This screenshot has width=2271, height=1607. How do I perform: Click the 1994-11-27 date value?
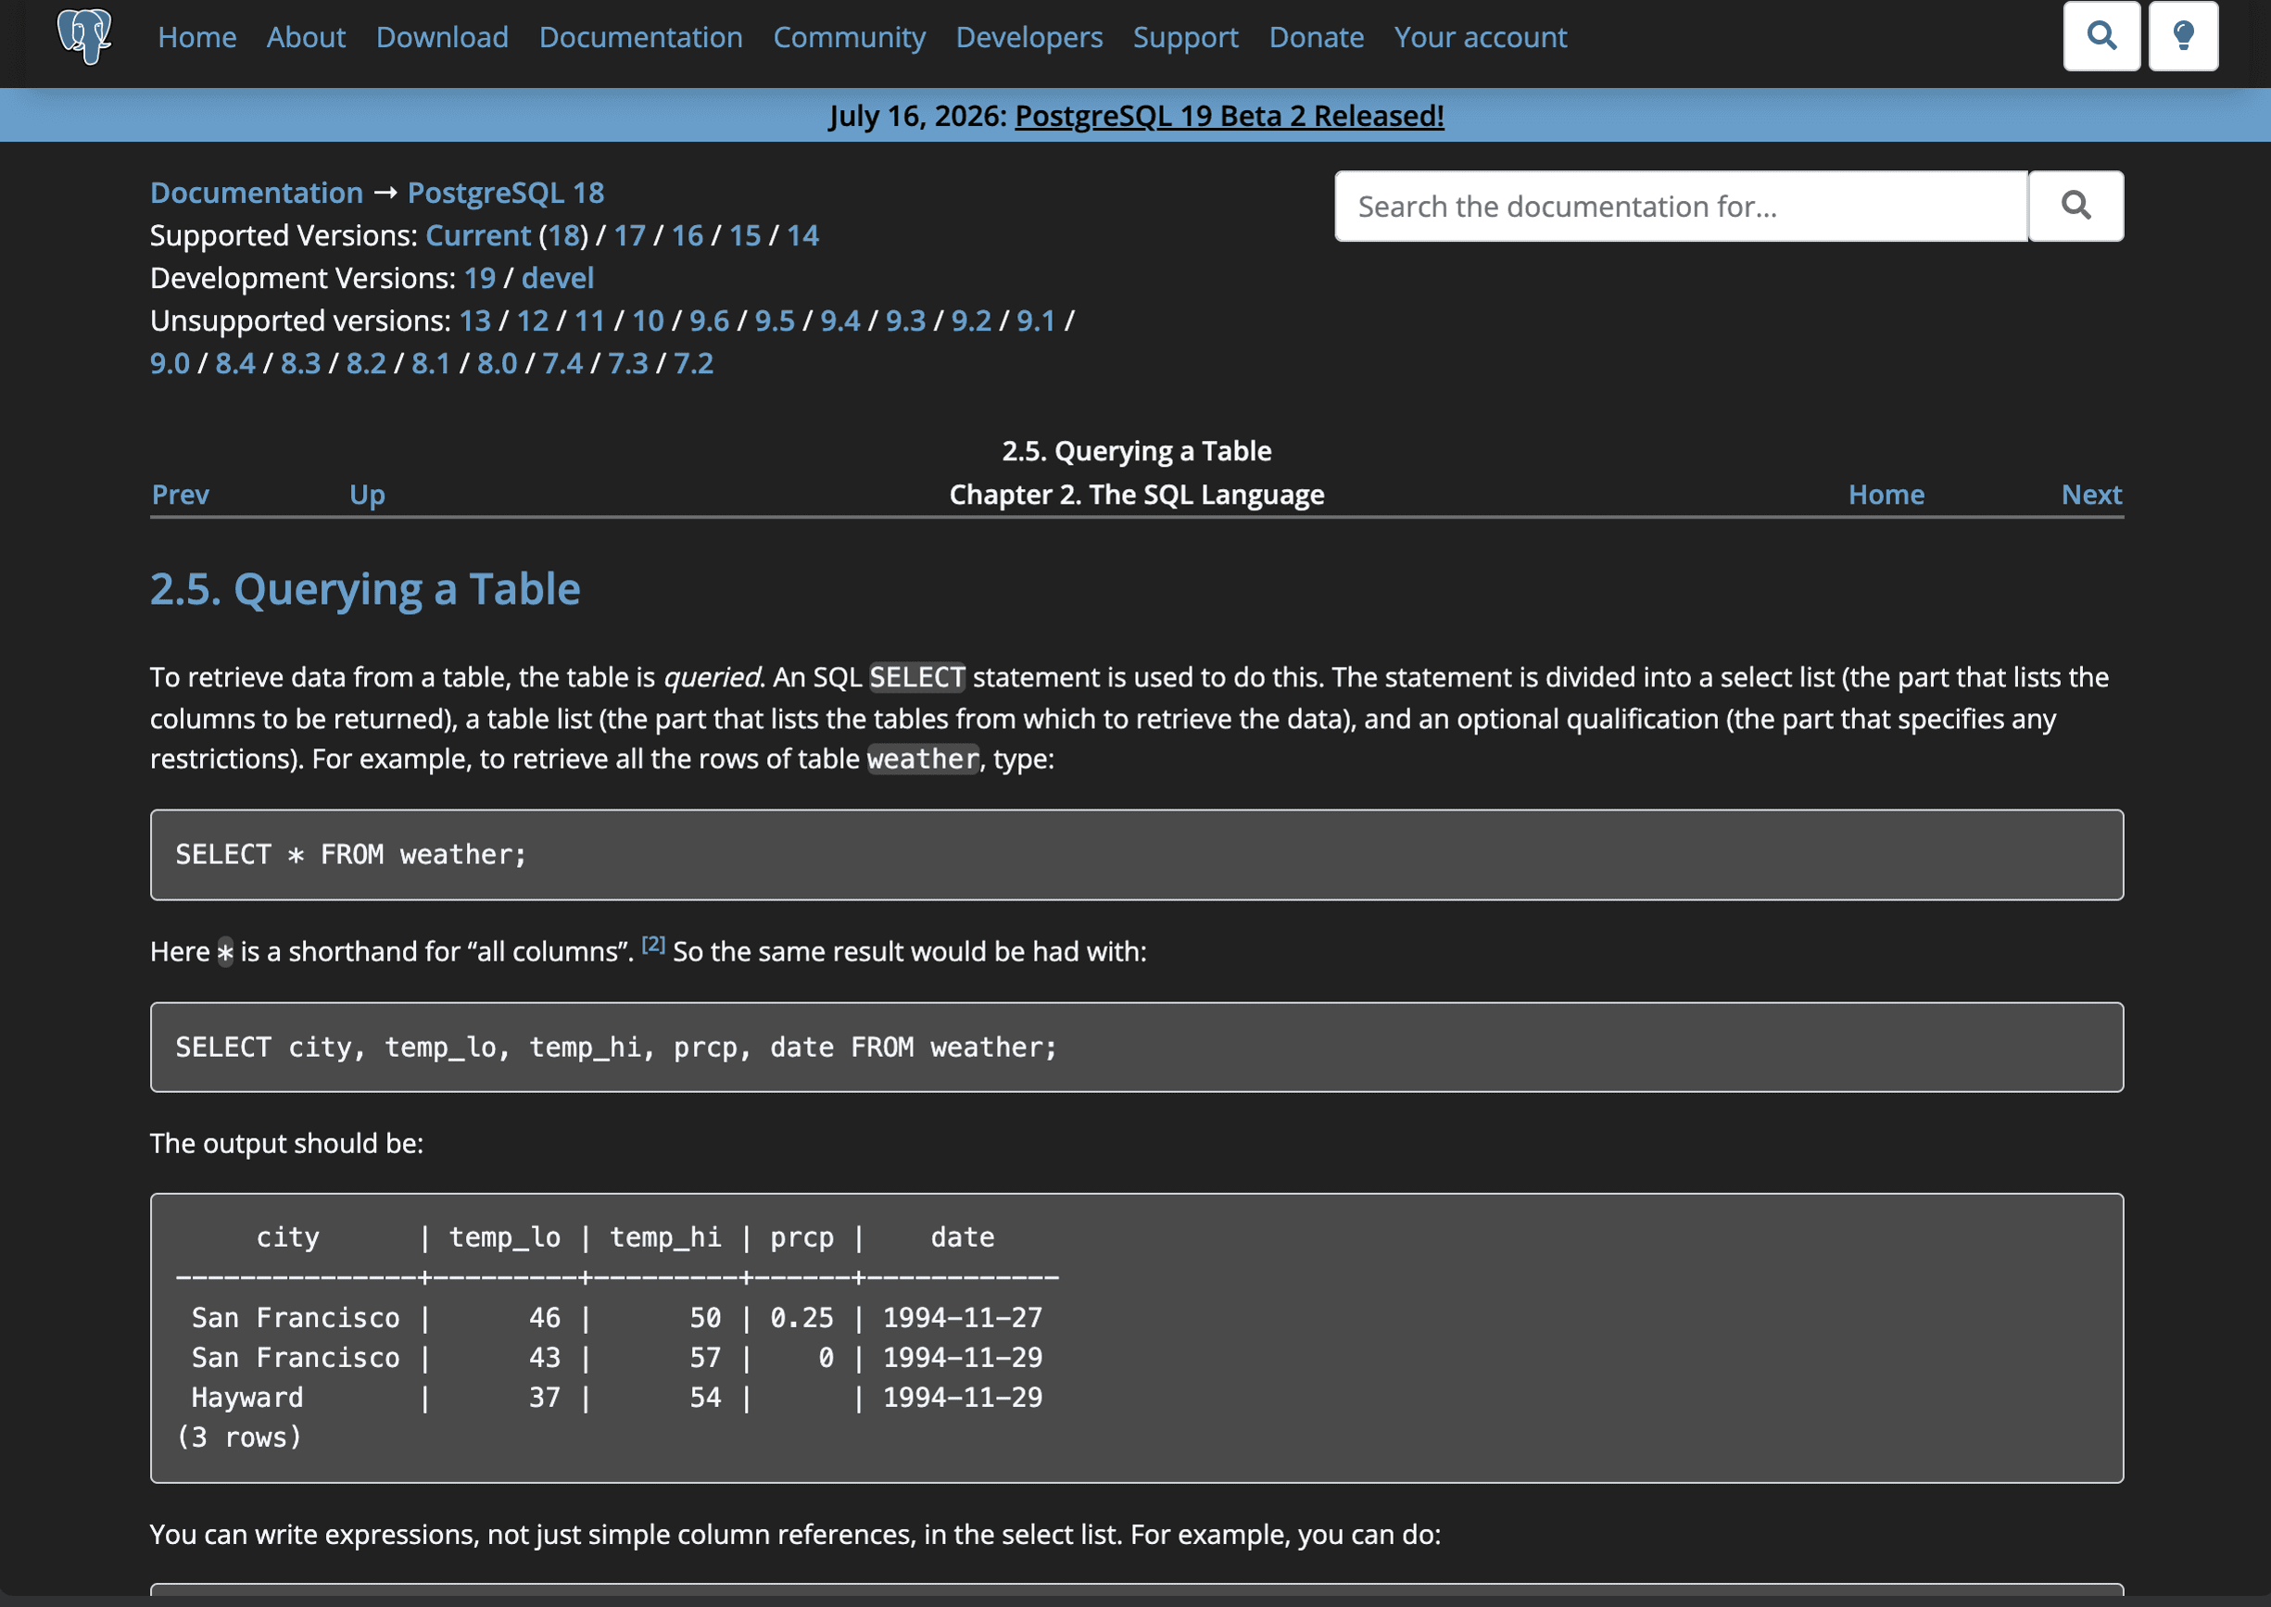pos(963,1318)
